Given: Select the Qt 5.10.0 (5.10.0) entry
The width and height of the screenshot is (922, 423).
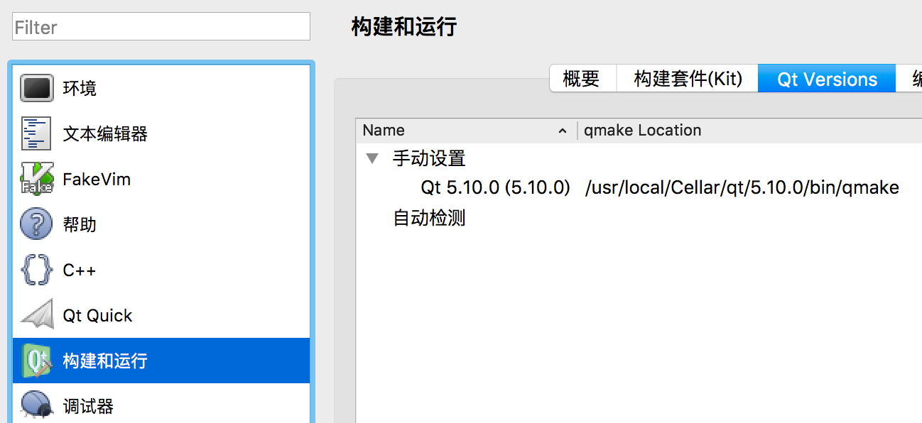Looking at the screenshot, I should 496,188.
